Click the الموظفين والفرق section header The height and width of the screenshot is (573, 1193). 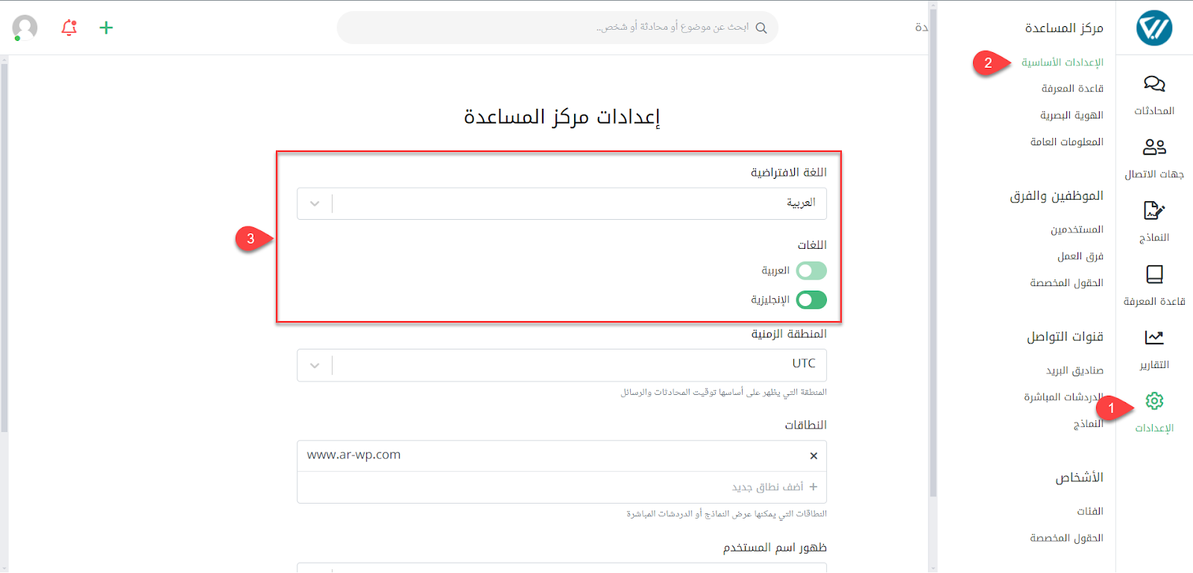pos(1057,196)
